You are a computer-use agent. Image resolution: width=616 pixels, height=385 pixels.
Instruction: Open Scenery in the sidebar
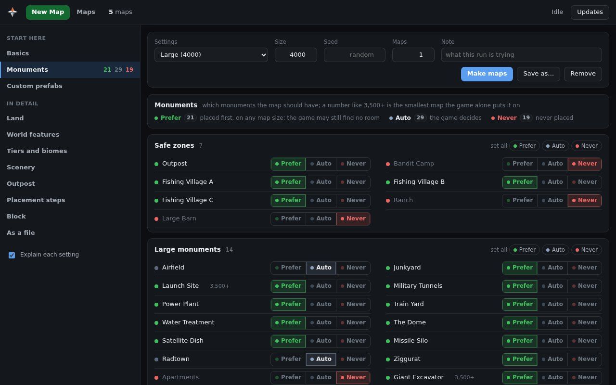point(70,167)
